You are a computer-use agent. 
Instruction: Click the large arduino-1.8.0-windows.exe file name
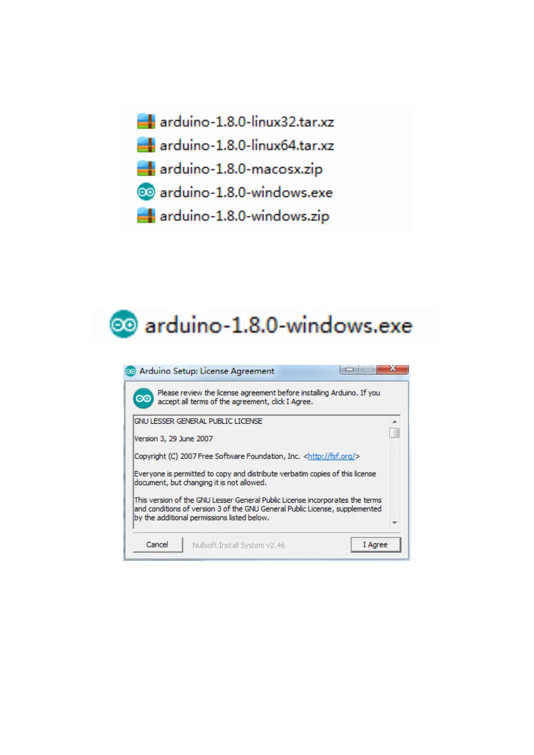tap(278, 325)
